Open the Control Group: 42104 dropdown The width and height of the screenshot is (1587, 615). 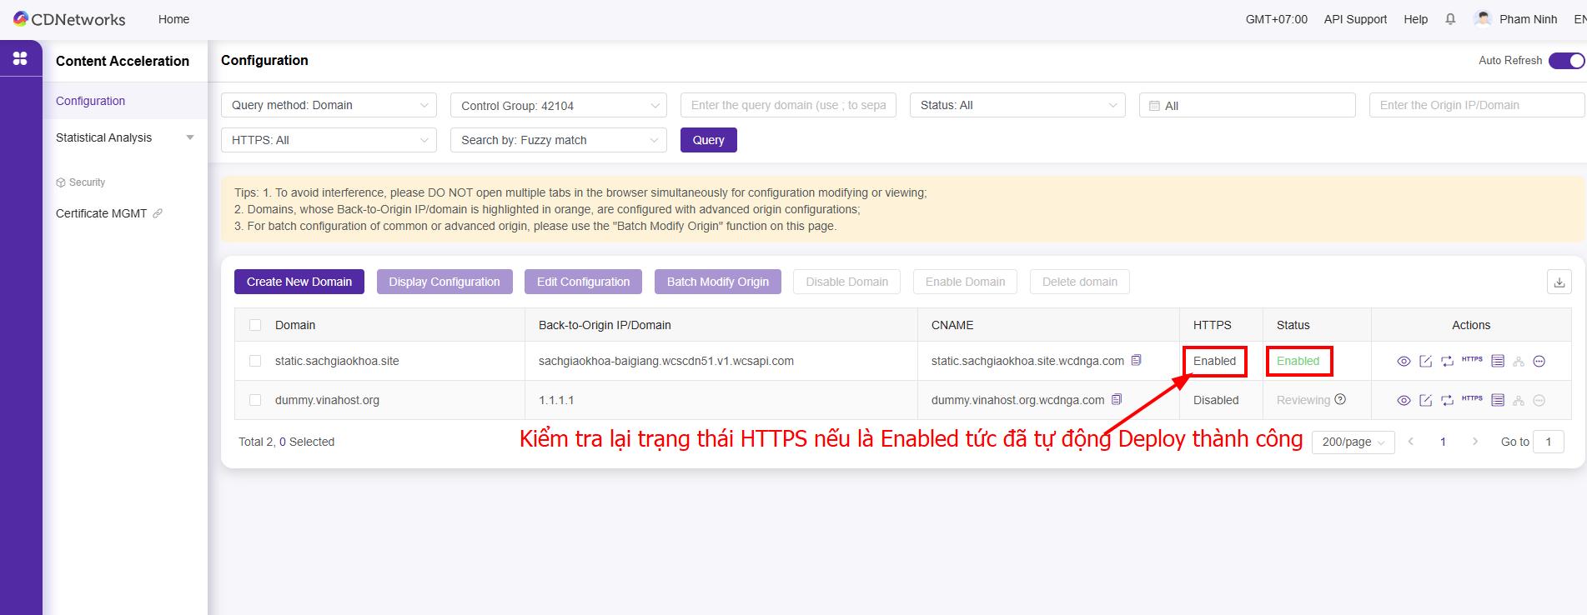click(x=558, y=106)
